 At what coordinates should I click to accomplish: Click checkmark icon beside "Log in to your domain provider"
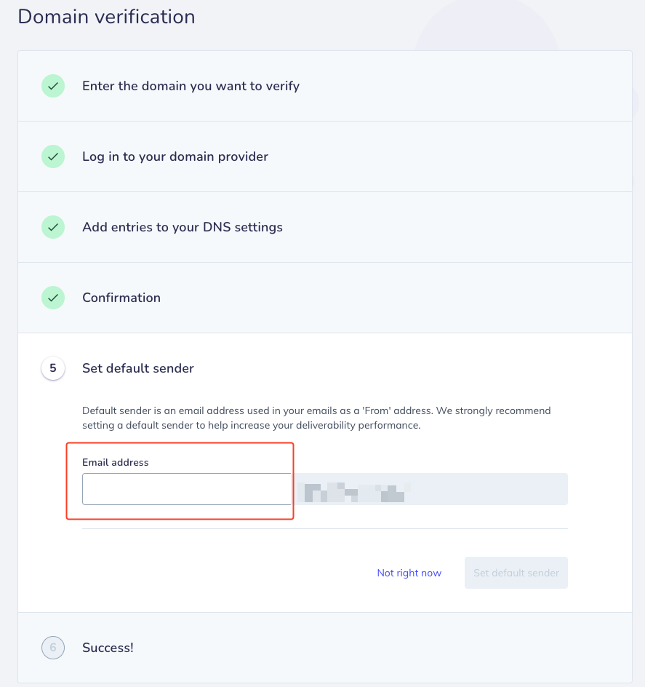click(53, 156)
